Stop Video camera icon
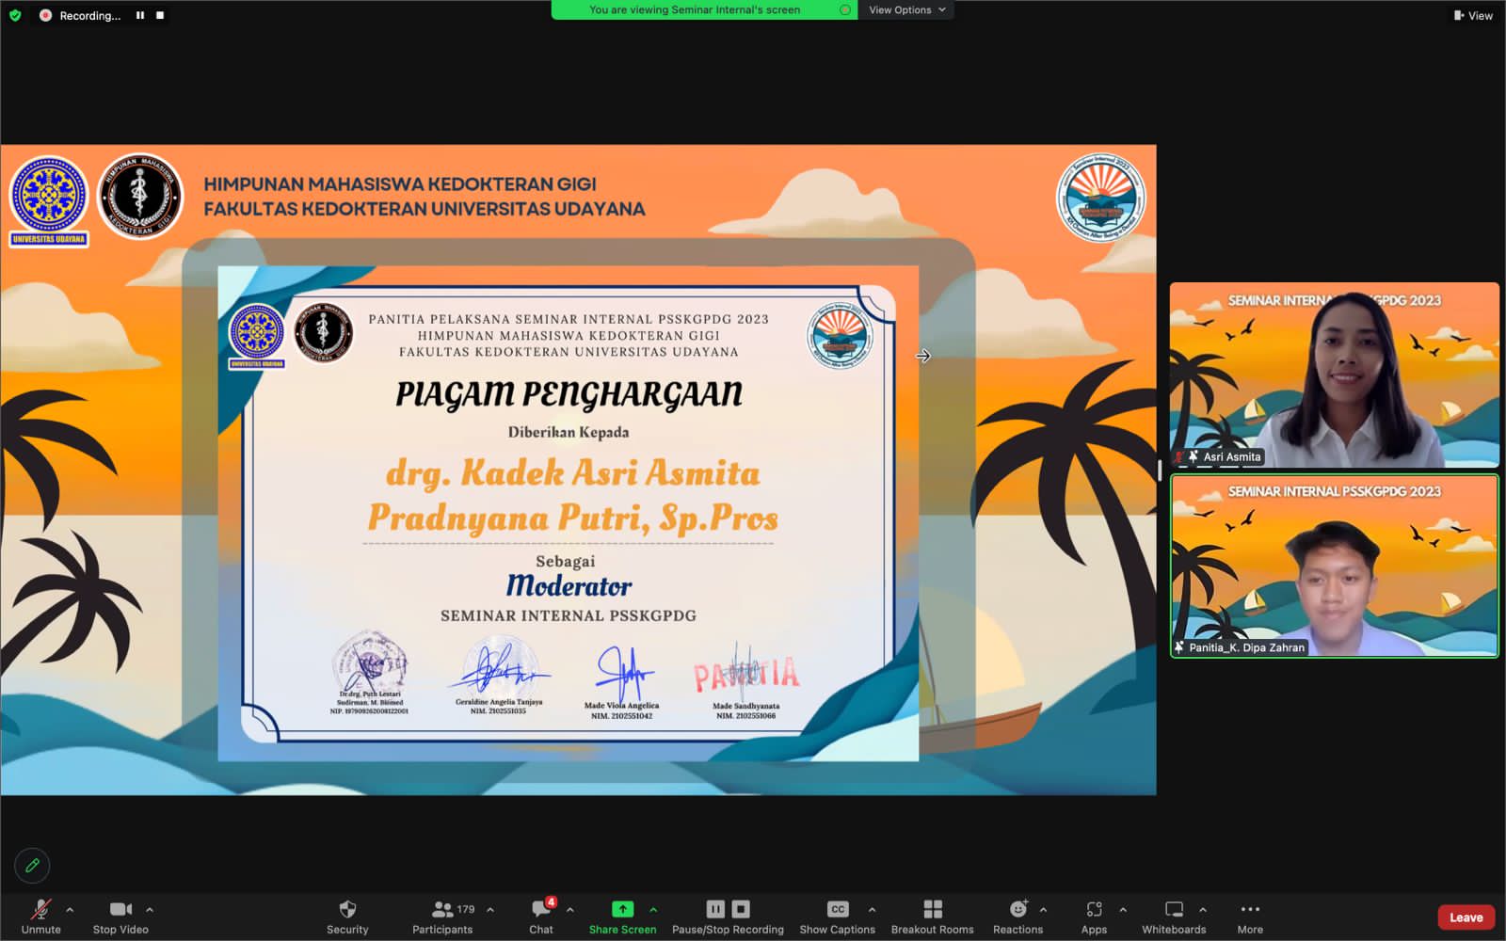1506x941 pixels. tap(120, 909)
